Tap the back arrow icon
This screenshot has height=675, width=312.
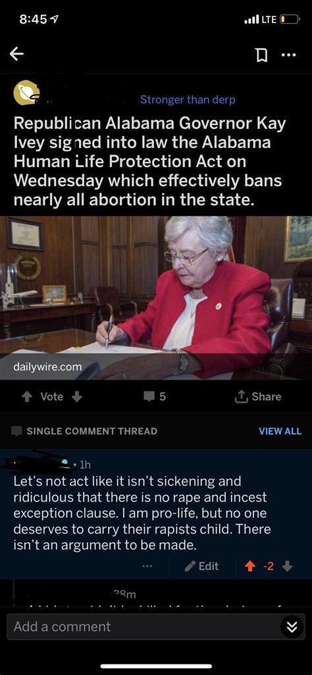[x=17, y=54]
